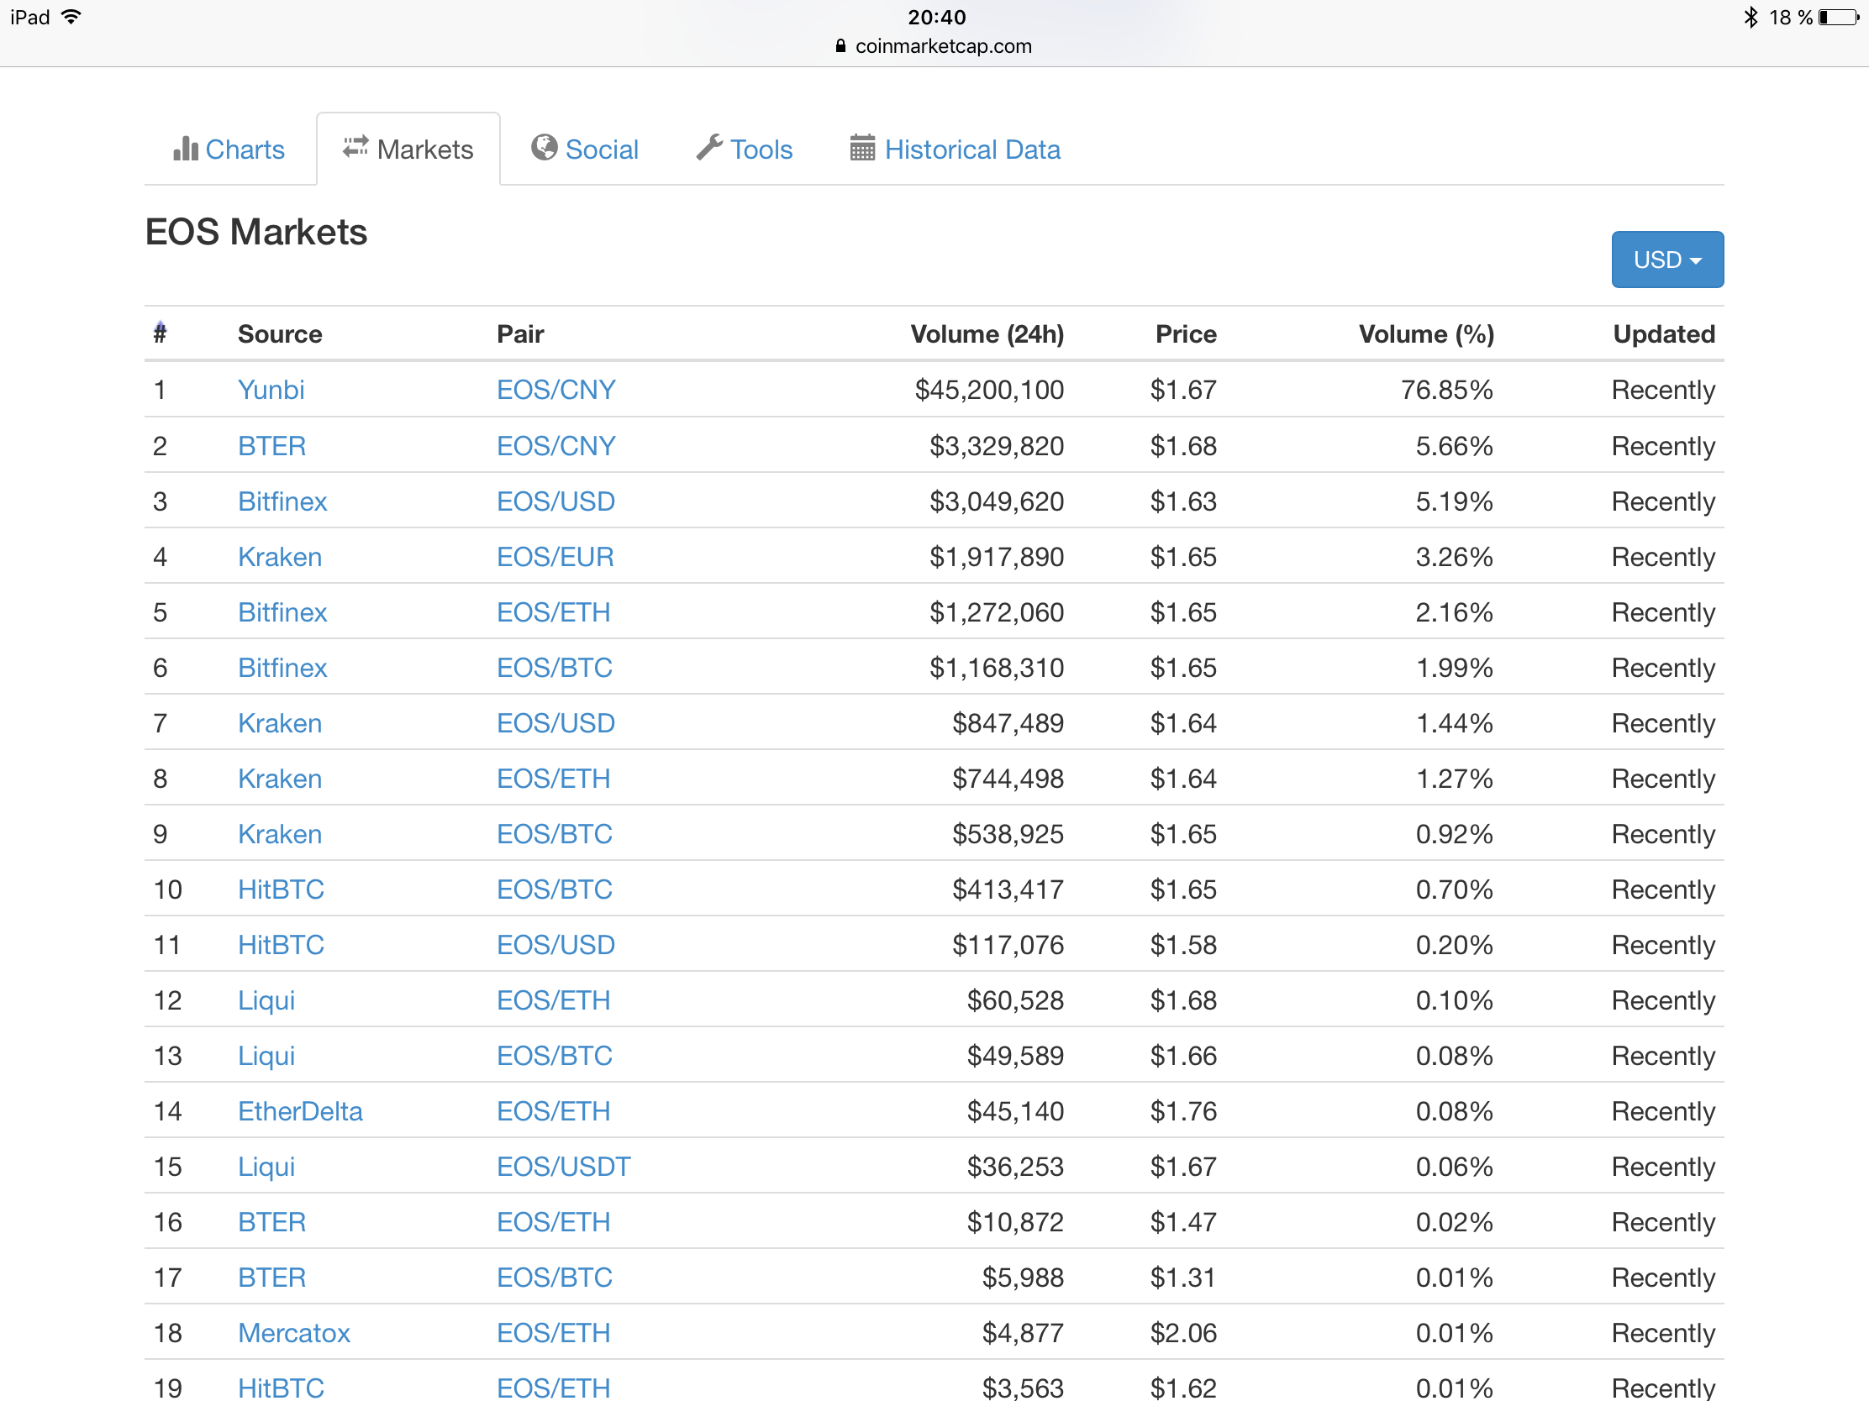Tap the Wi-Fi status icon
This screenshot has width=1869, height=1401.
coord(71,17)
